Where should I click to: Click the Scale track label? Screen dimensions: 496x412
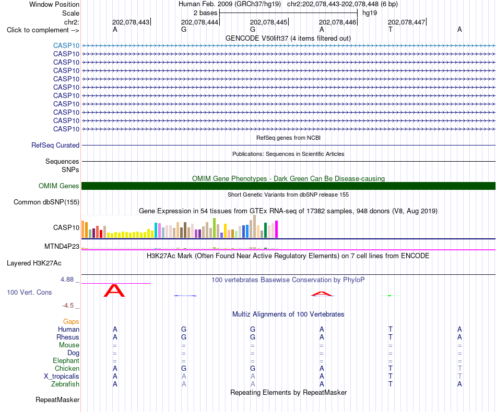(x=70, y=13)
